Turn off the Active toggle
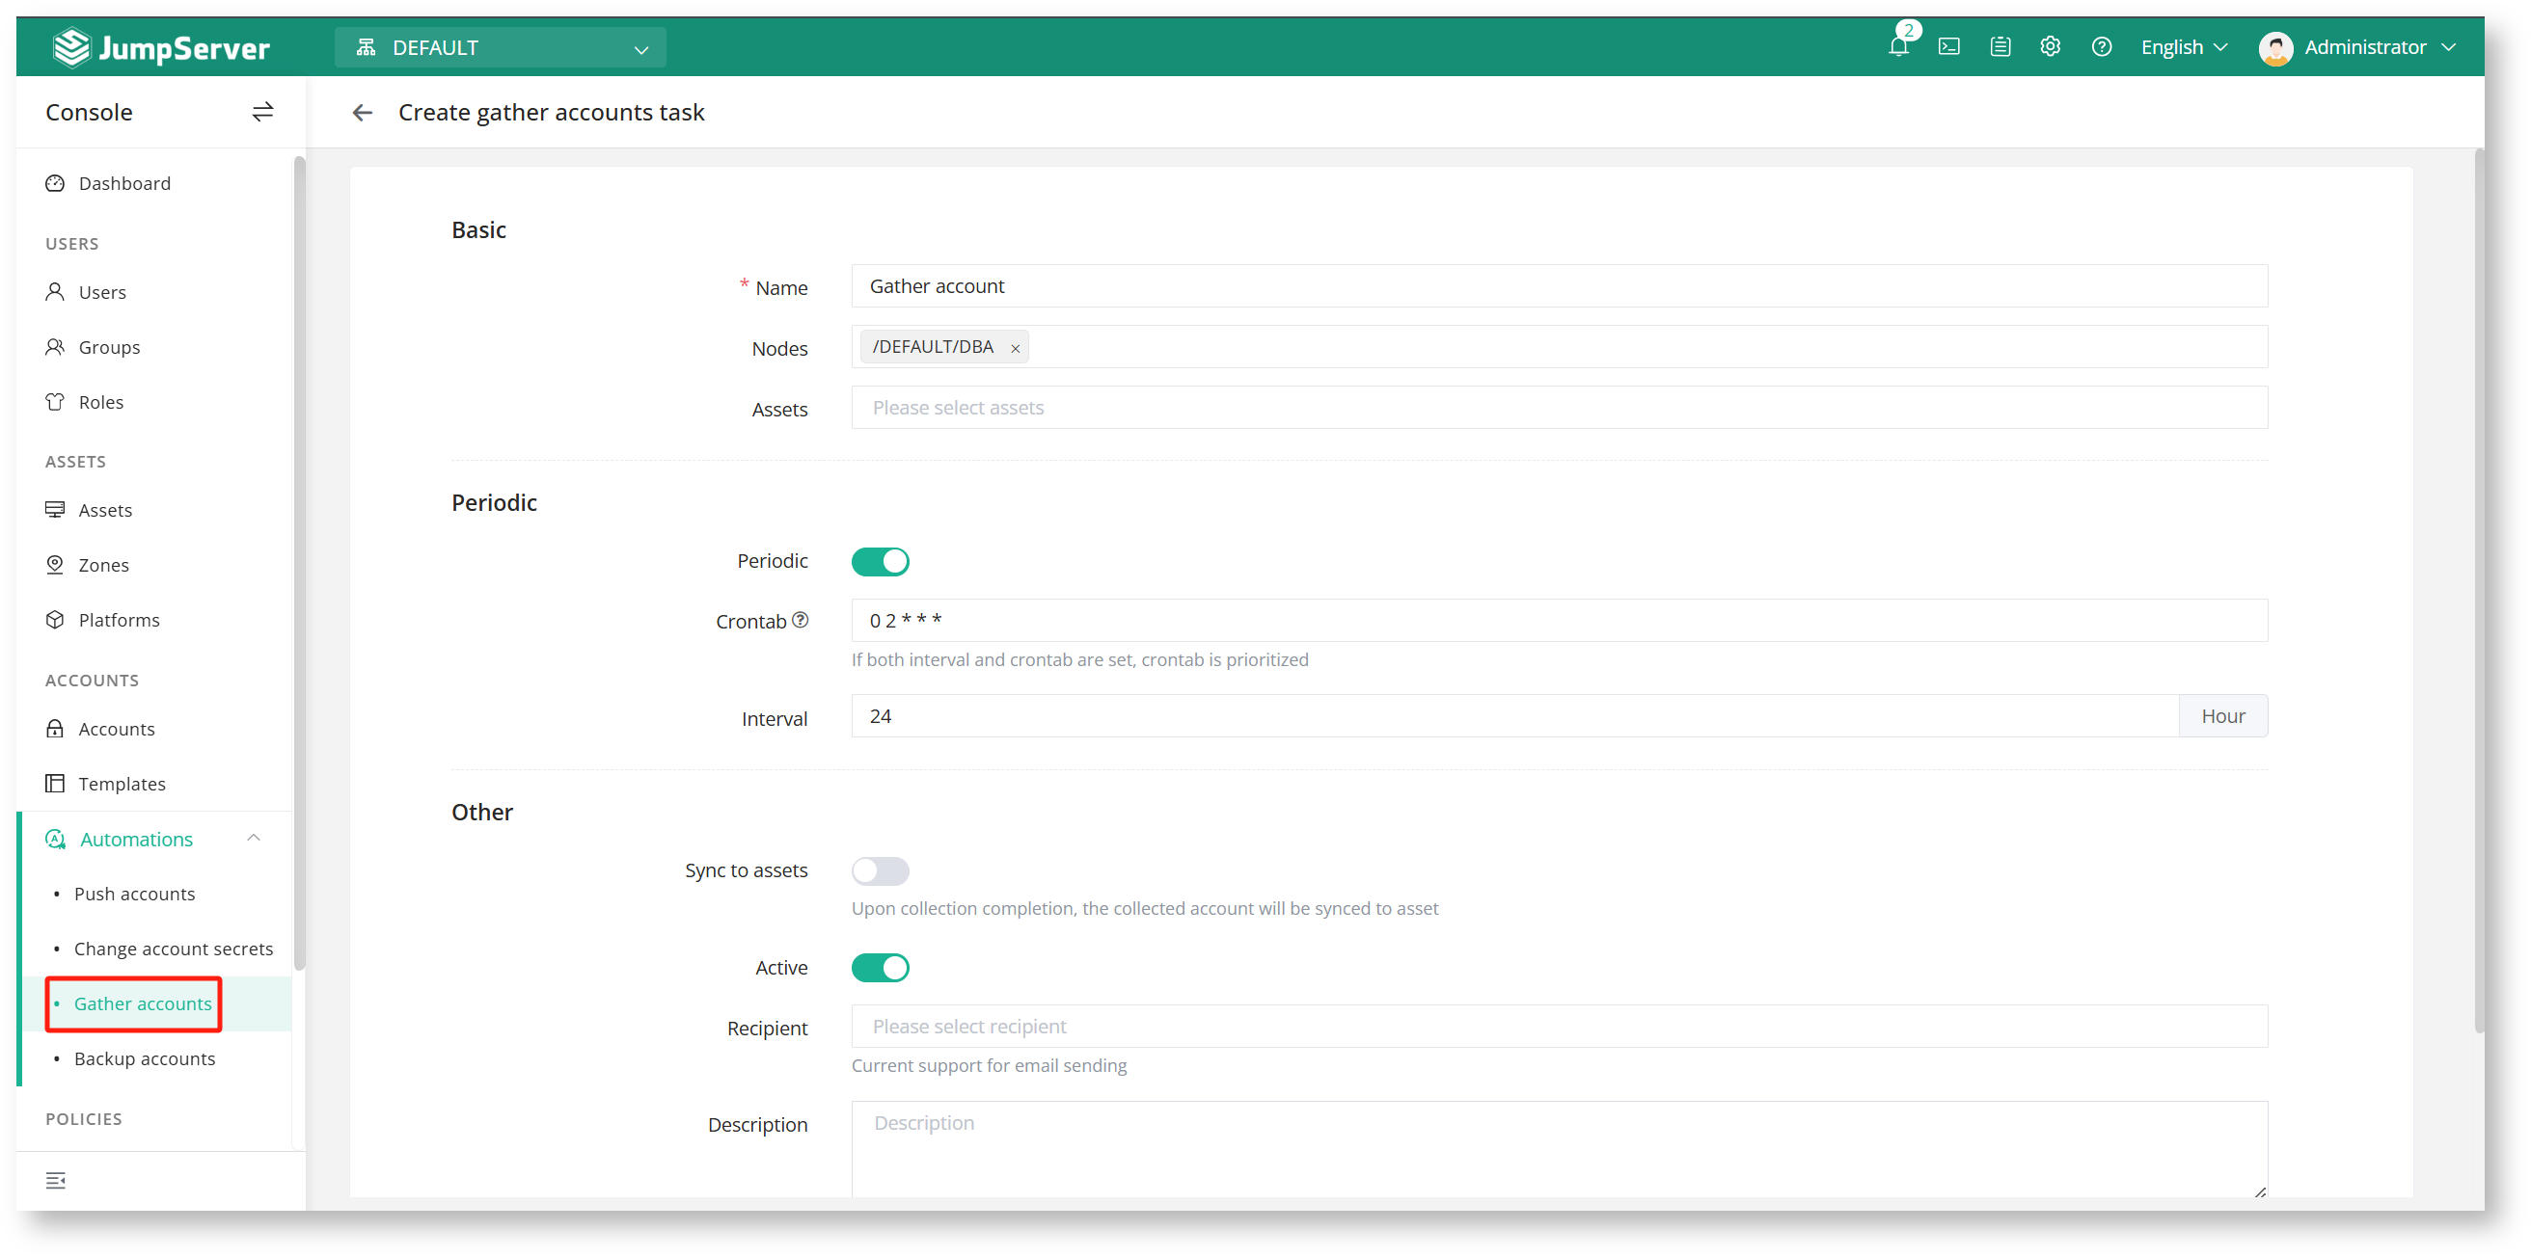Image resolution: width=2531 pixels, height=1257 pixels. click(881, 968)
